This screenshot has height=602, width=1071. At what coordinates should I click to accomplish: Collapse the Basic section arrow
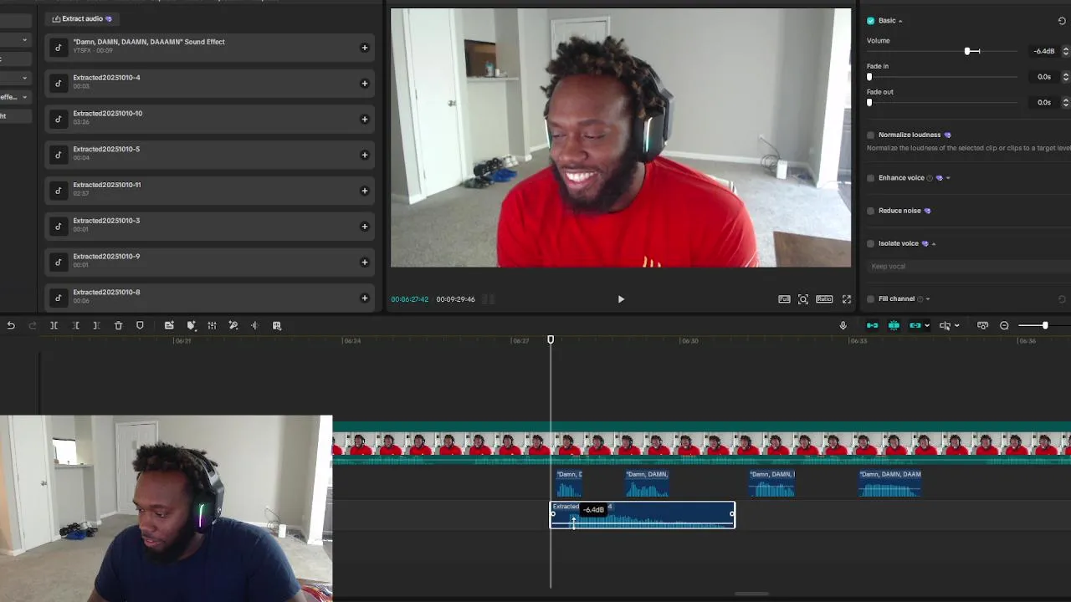point(900,21)
